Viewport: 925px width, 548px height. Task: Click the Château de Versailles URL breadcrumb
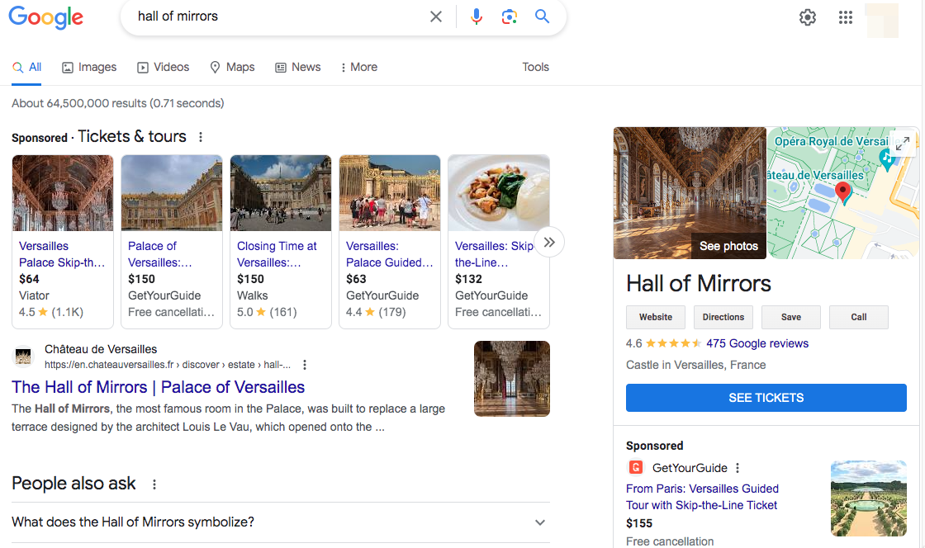pos(168,365)
